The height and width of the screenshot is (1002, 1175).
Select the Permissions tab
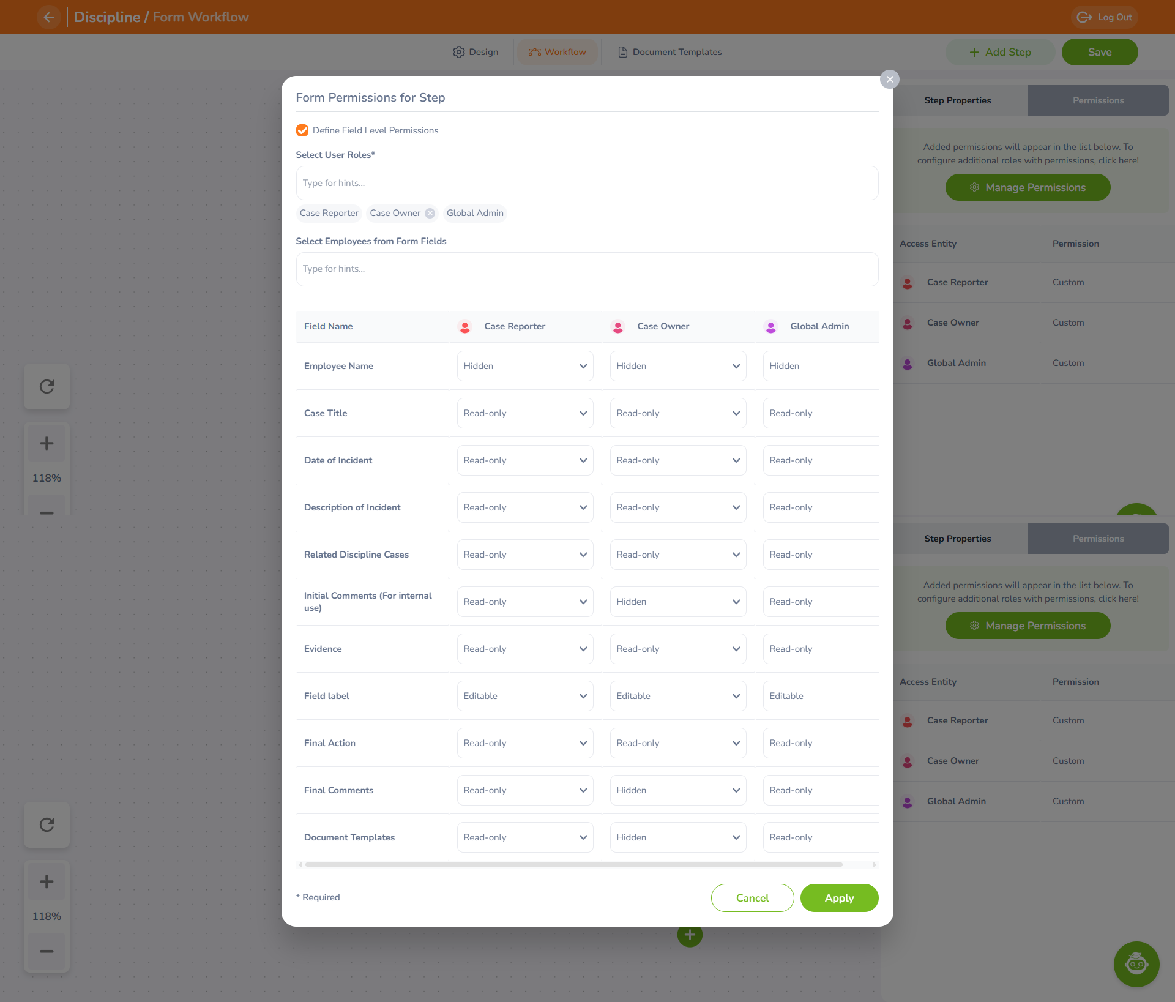1098,100
